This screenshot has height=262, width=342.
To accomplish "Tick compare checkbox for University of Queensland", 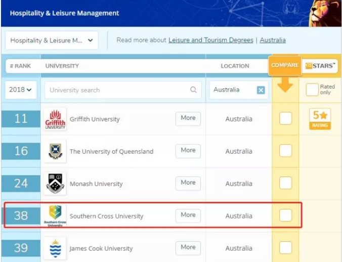I will tap(285, 151).
